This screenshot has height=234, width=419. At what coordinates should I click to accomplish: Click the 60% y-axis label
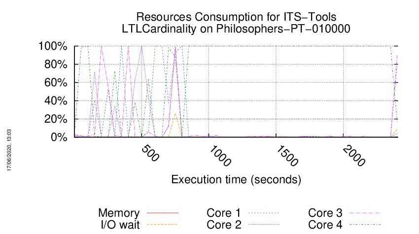tap(56, 83)
